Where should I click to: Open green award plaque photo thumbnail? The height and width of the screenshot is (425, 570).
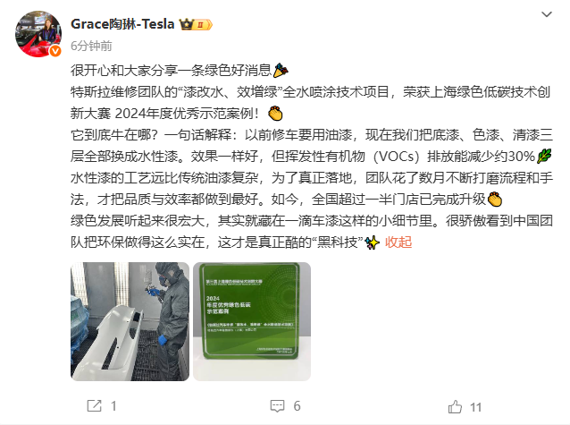click(x=252, y=321)
